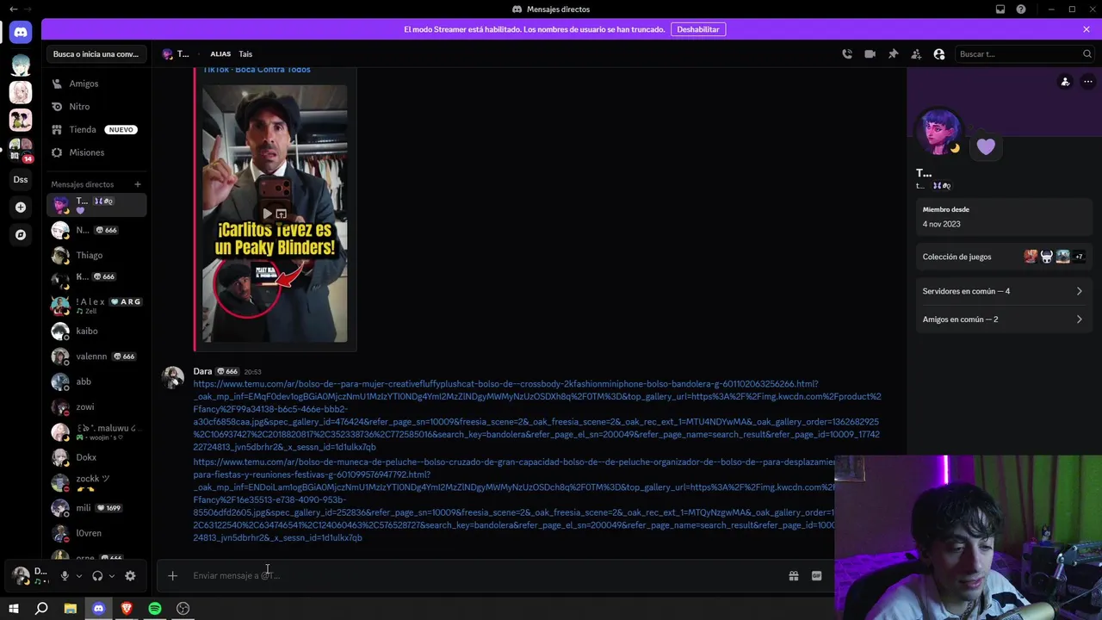Open the Misiones page
The height and width of the screenshot is (620, 1102).
coord(96,152)
